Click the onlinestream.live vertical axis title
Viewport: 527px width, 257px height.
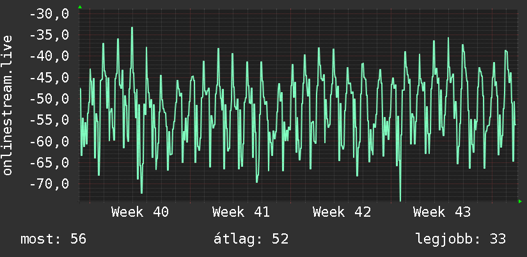click(x=8, y=105)
